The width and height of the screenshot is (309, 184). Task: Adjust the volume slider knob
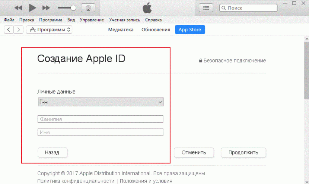pos(73,8)
